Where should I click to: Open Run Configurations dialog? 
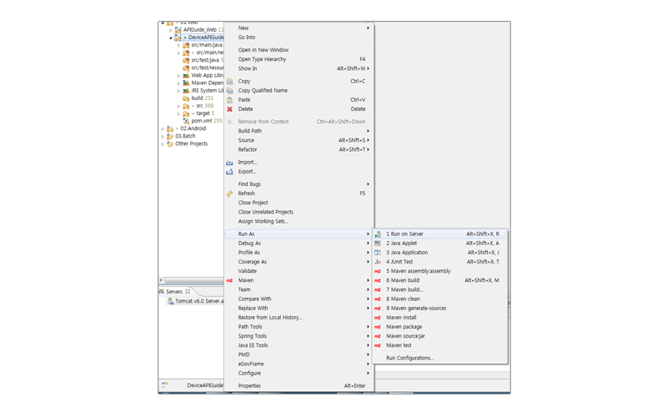409,358
